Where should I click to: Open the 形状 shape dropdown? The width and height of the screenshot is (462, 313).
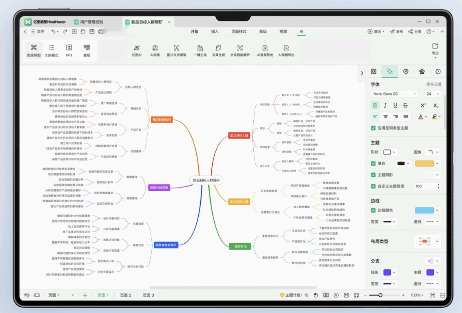(390, 152)
